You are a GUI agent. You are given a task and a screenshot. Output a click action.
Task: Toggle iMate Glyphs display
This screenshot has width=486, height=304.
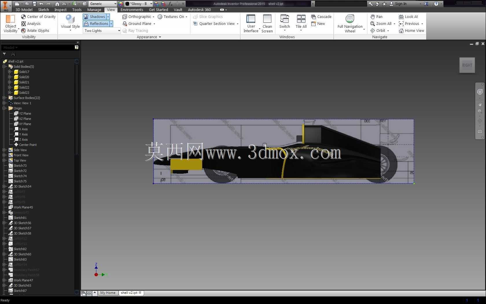coord(35,31)
